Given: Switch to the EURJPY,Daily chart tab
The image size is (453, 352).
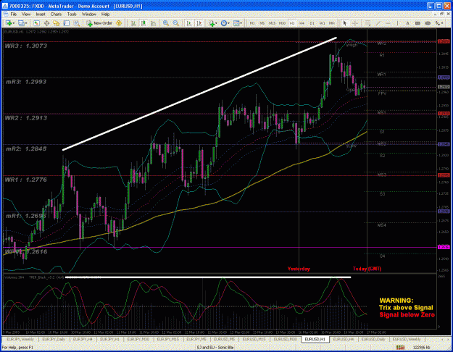Looking at the screenshot, I should coord(52,339).
